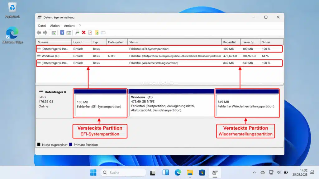Sort by the Dateisystem column header
Viewport: 319px width, 179px height.
pos(117,42)
